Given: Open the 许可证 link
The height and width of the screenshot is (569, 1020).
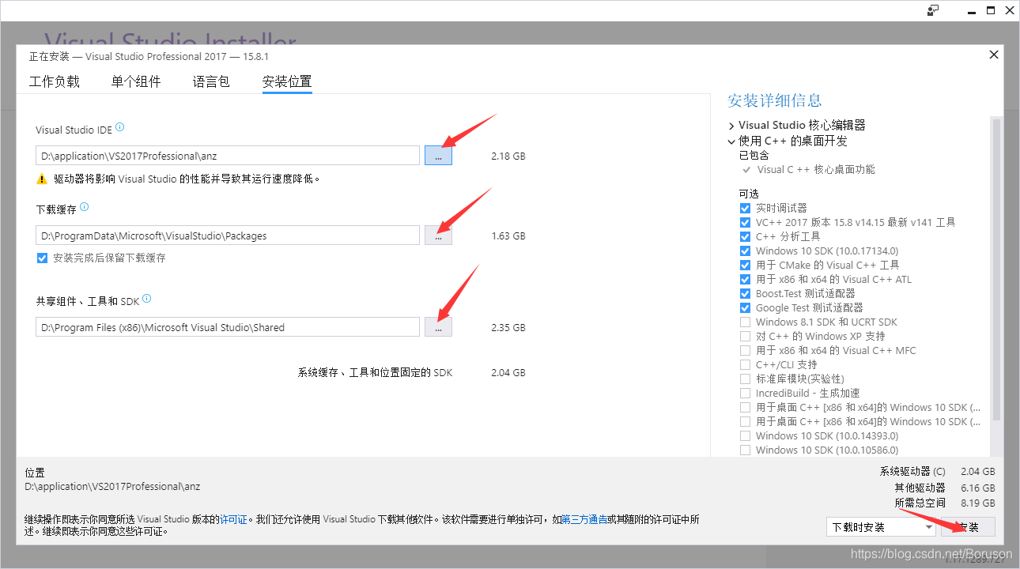Looking at the screenshot, I should tap(234, 519).
